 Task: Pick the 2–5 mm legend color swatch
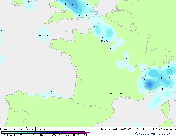(24, 132)
